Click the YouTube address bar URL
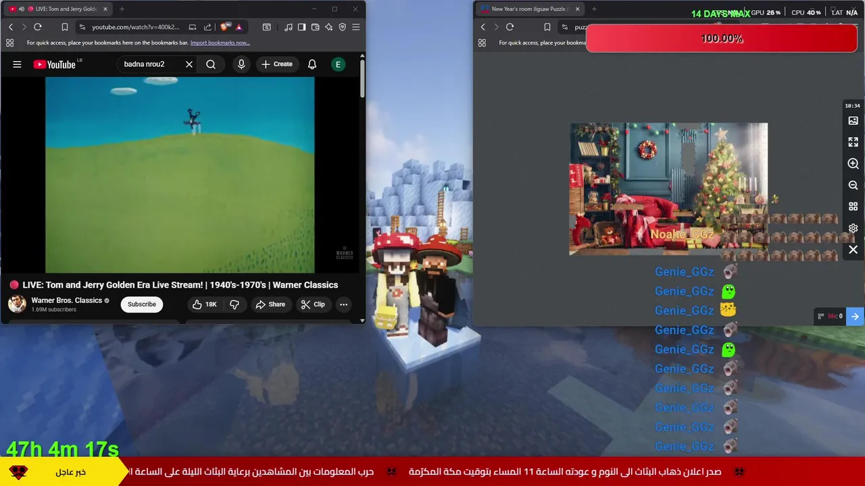 136,27
